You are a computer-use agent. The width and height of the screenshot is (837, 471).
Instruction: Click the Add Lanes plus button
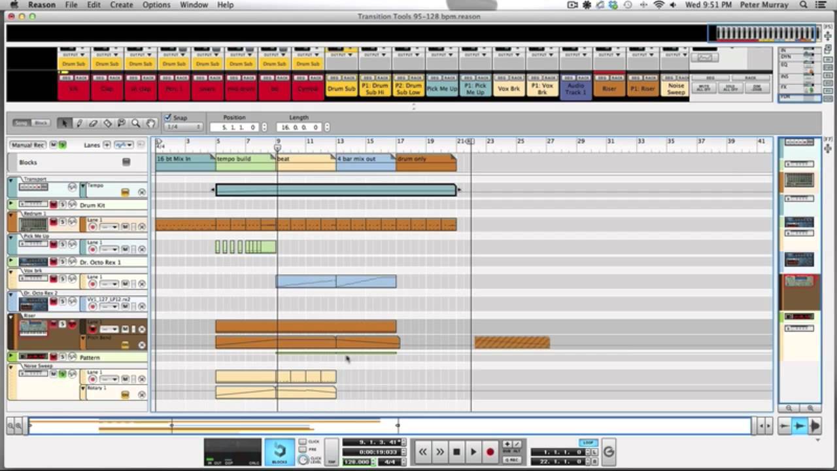click(x=107, y=145)
